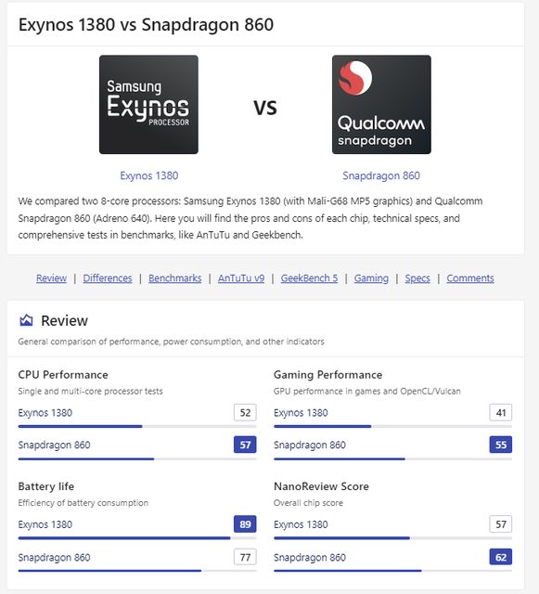This screenshot has height=594, width=539.
Task: Click the Samsung Exynos processor logo
Action: click(148, 105)
